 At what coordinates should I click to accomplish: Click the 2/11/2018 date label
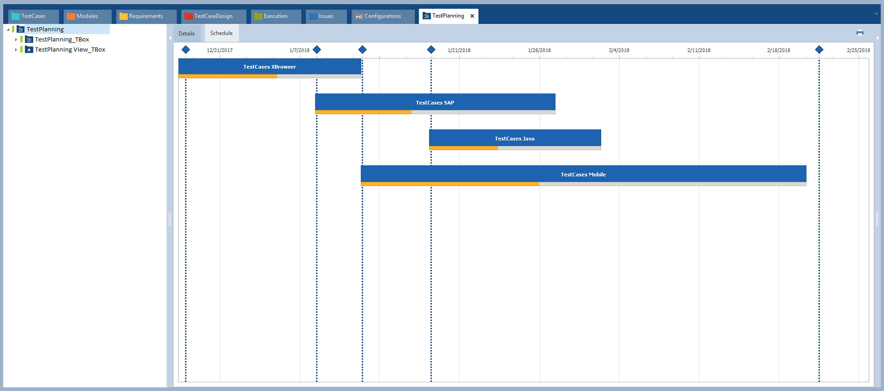[x=699, y=50]
